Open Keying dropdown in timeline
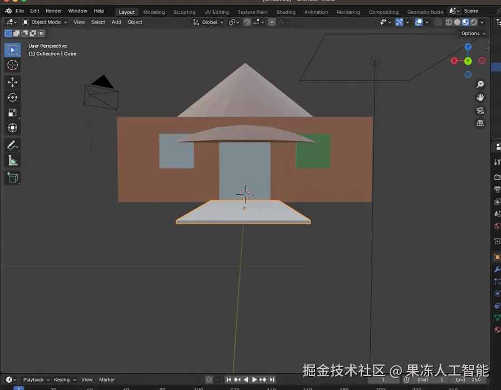The image size is (501, 390). [65, 379]
